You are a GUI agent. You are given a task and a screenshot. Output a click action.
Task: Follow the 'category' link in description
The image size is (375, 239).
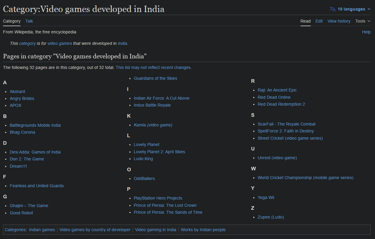point(27,43)
